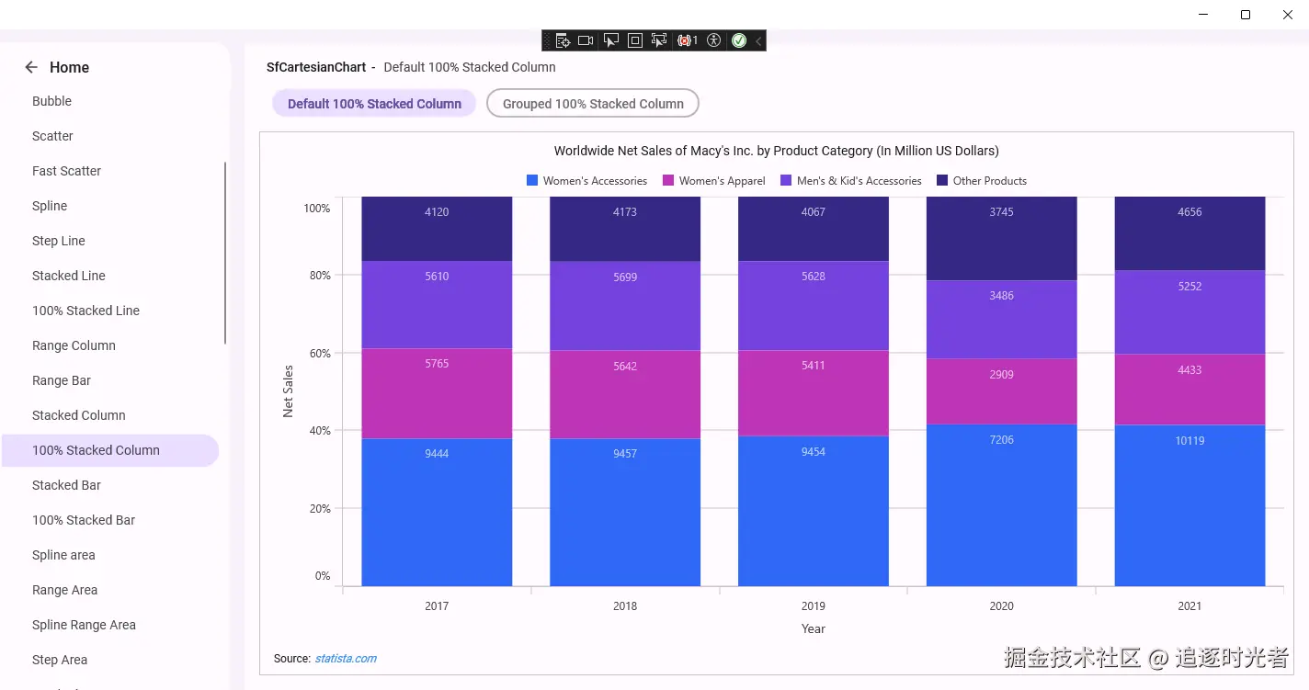Switch to Grouped 100% Stacked Column
1309x690 pixels.
[593, 104]
